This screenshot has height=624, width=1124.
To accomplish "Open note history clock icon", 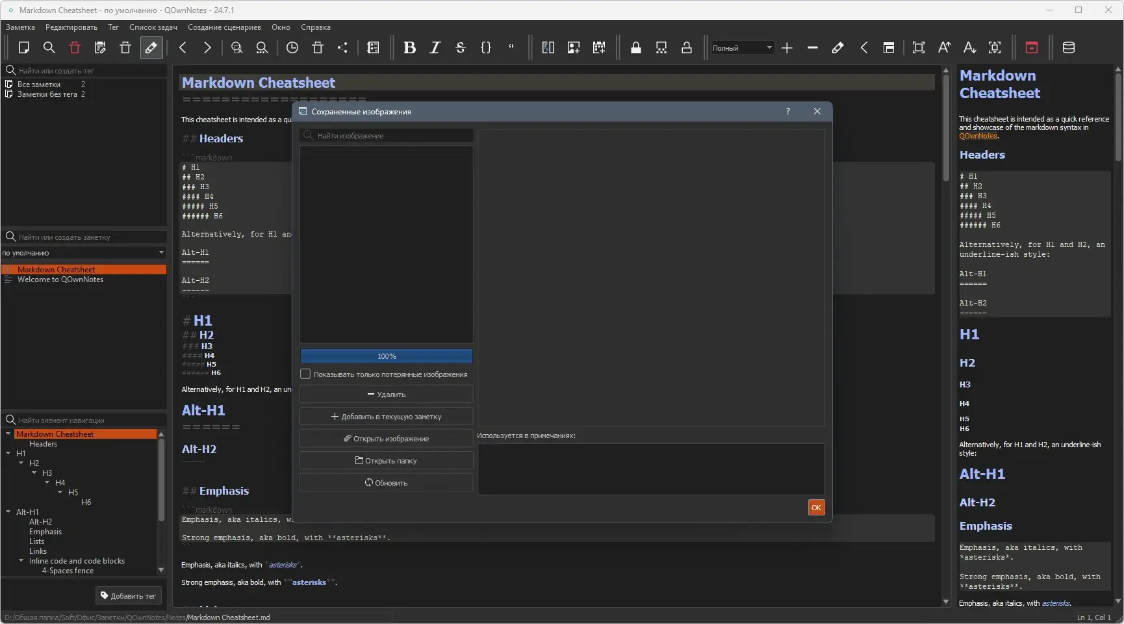I will [x=292, y=47].
